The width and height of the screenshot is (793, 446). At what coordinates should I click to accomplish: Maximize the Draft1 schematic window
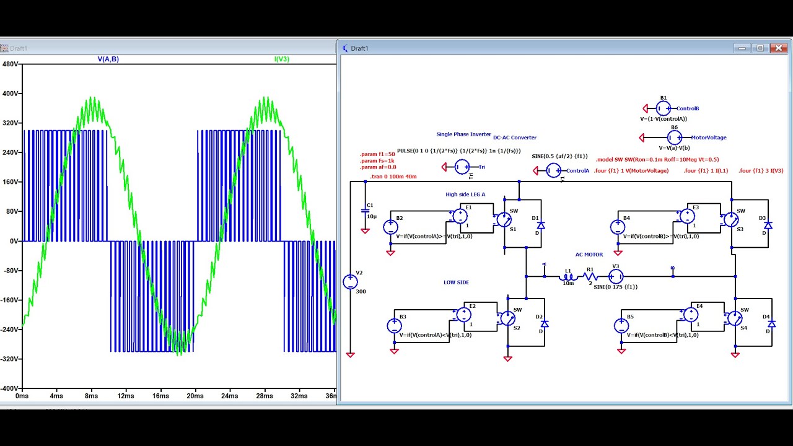761,48
